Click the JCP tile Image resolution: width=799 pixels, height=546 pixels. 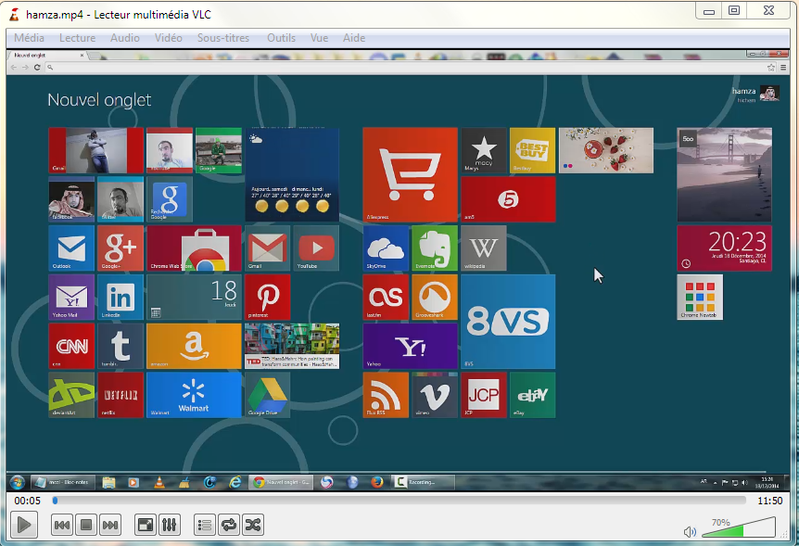484,395
